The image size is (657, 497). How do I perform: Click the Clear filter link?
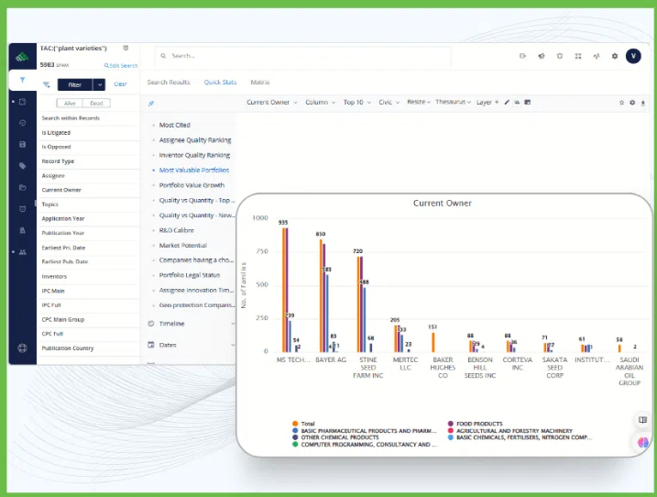[x=120, y=84]
